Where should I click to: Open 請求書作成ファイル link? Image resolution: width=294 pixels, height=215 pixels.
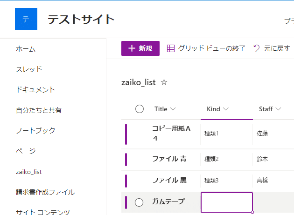(x=45, y=192)
